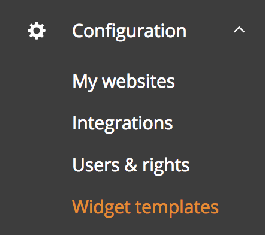This screenshot has width=265, height=235.
Task: Click the Configuration gear icon
Action: pos(37,31)
